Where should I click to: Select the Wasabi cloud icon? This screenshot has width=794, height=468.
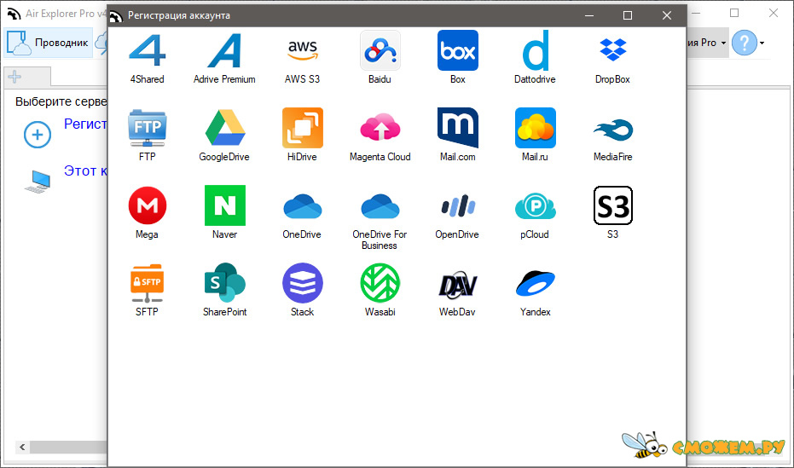[x=380, y=283]
